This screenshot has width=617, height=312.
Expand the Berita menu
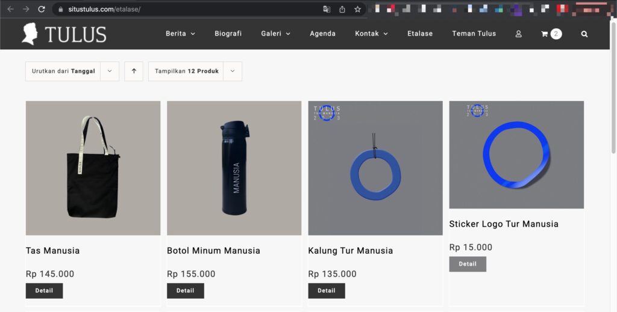click(180, 34)
